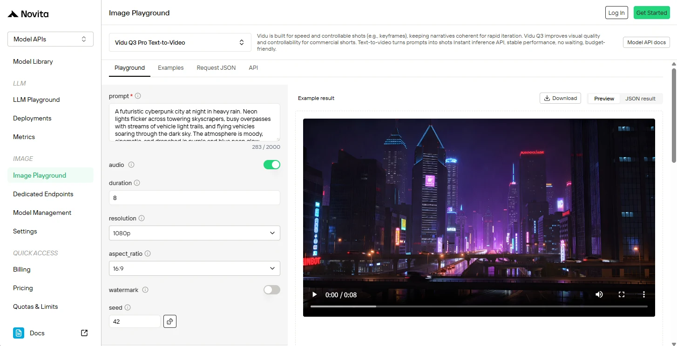Open Model Library page
This screenshot has height=346, width=677.
33,61
